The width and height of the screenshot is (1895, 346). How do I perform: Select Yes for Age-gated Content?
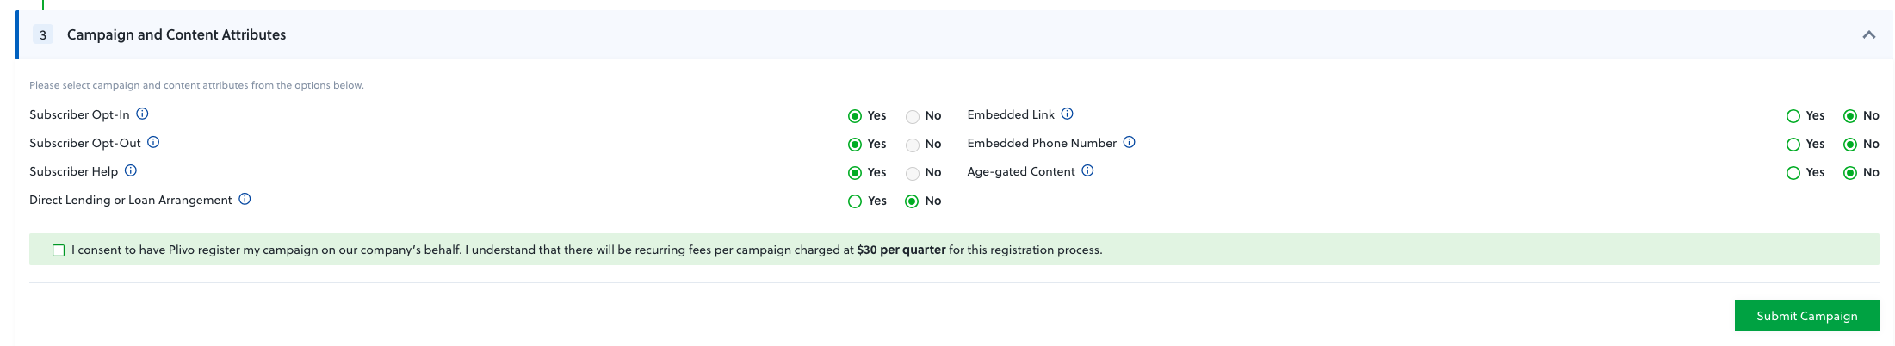(x=1793, y=173)
